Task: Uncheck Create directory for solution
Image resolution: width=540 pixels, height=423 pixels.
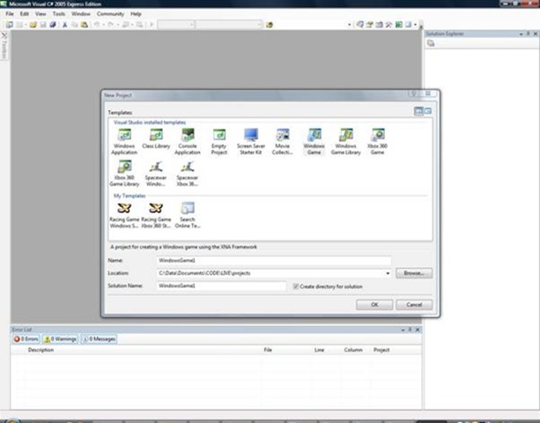Action: 296,286
